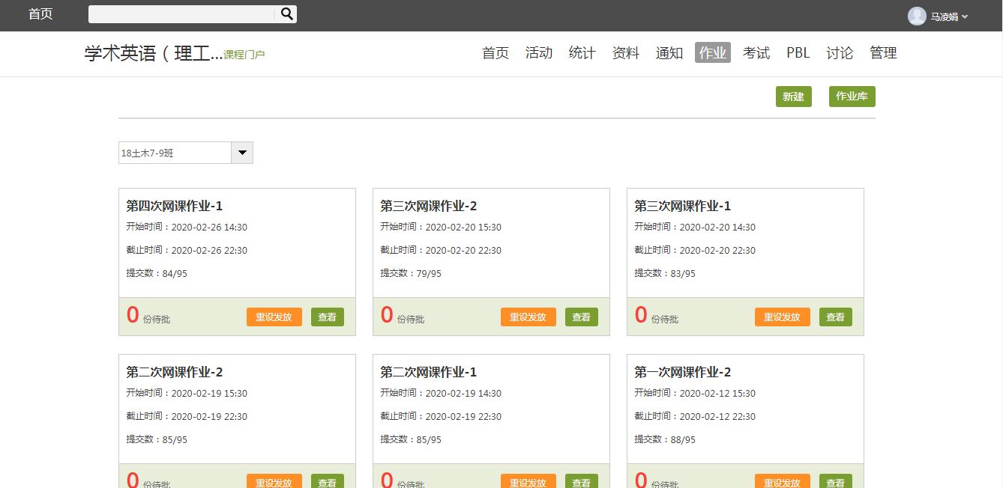Click 开始时间：2020-02-12 15:30 text
Viewport: 1003px width, 488px height.
tap(695, 393)
